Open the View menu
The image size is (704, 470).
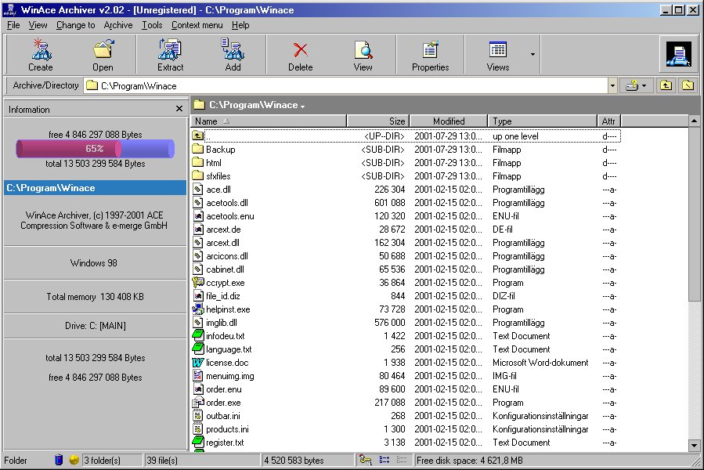(x=38, y=25)
